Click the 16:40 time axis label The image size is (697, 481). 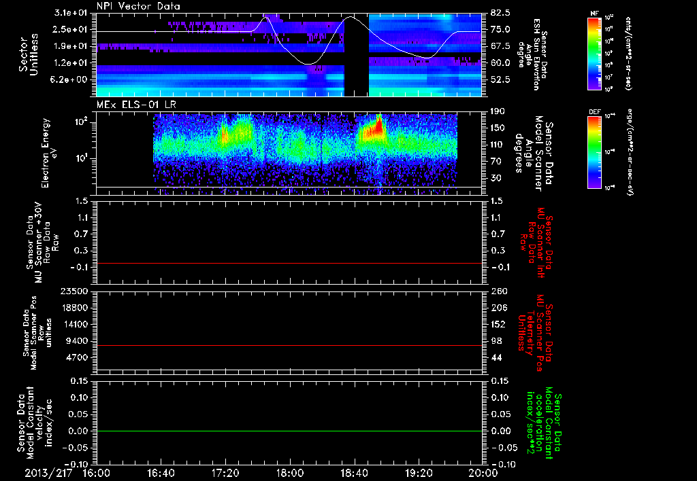161,473
